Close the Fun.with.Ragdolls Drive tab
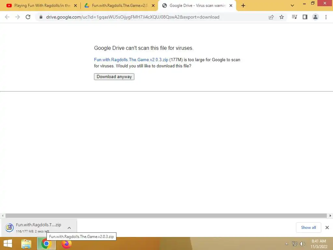 click(x=153, y=6)
